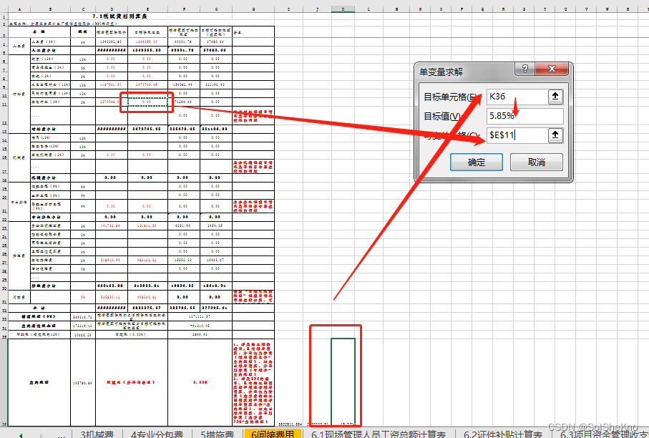
Task: Click the title cell 7.1税赋策划测算表
Action: (x=119, y=16)
